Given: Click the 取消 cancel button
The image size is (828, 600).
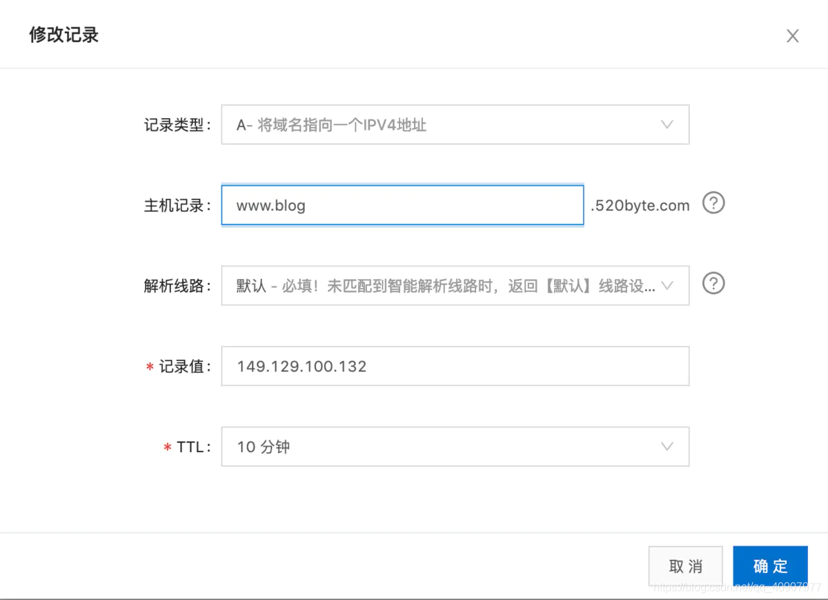Looking at the screenshot, I should click(685, 565).
